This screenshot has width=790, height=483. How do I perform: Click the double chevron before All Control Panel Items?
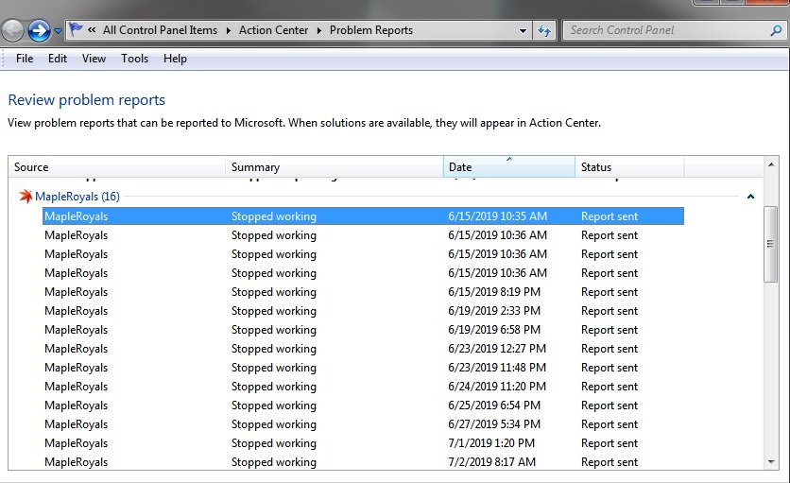coord(92,30)
